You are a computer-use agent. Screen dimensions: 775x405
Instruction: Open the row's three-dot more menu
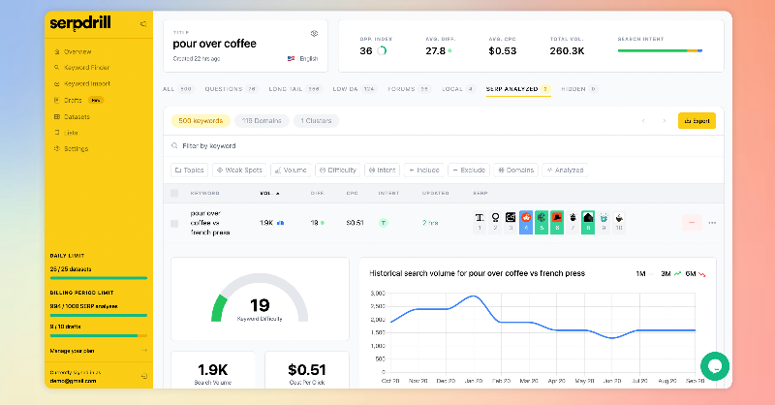click(712, 223)
